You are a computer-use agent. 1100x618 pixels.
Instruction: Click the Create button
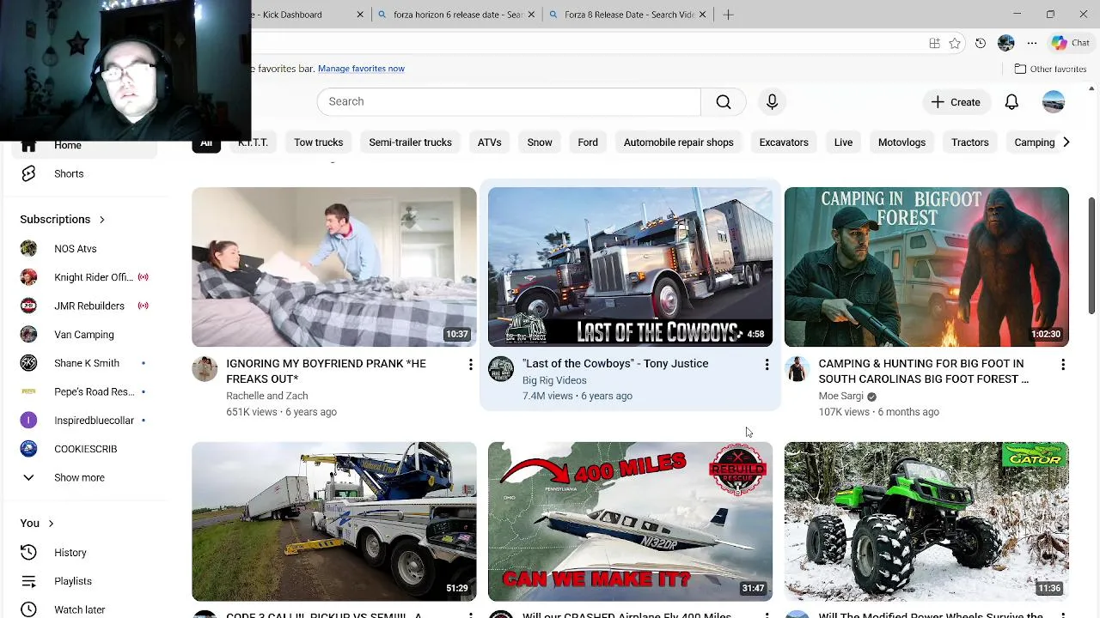956,102
